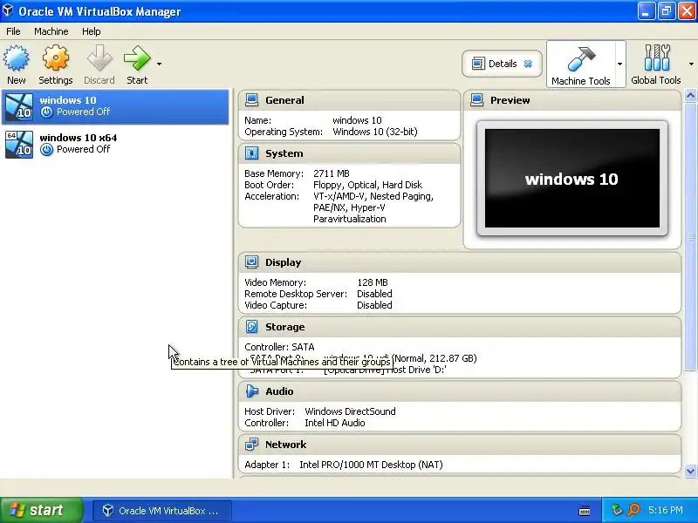Click the Machine Tools hammer icon
The width and height of the screenshot is (698, 523).
click(581, 58)
